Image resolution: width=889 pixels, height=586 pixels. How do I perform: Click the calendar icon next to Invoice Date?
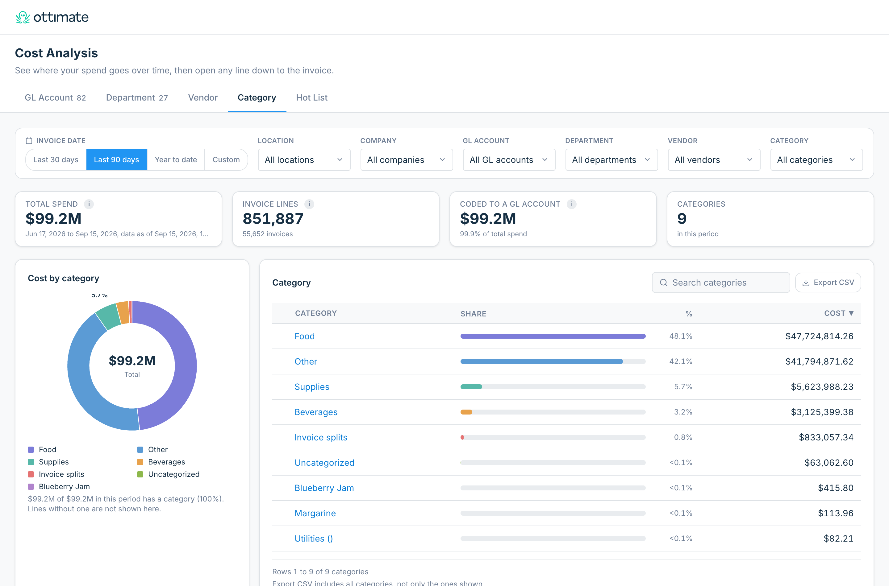point(29,141)
